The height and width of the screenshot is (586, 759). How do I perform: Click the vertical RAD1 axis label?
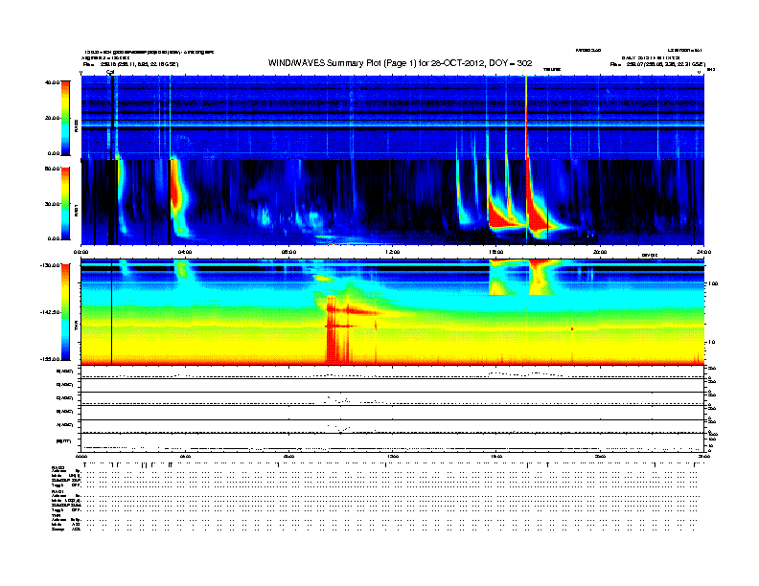76,210
